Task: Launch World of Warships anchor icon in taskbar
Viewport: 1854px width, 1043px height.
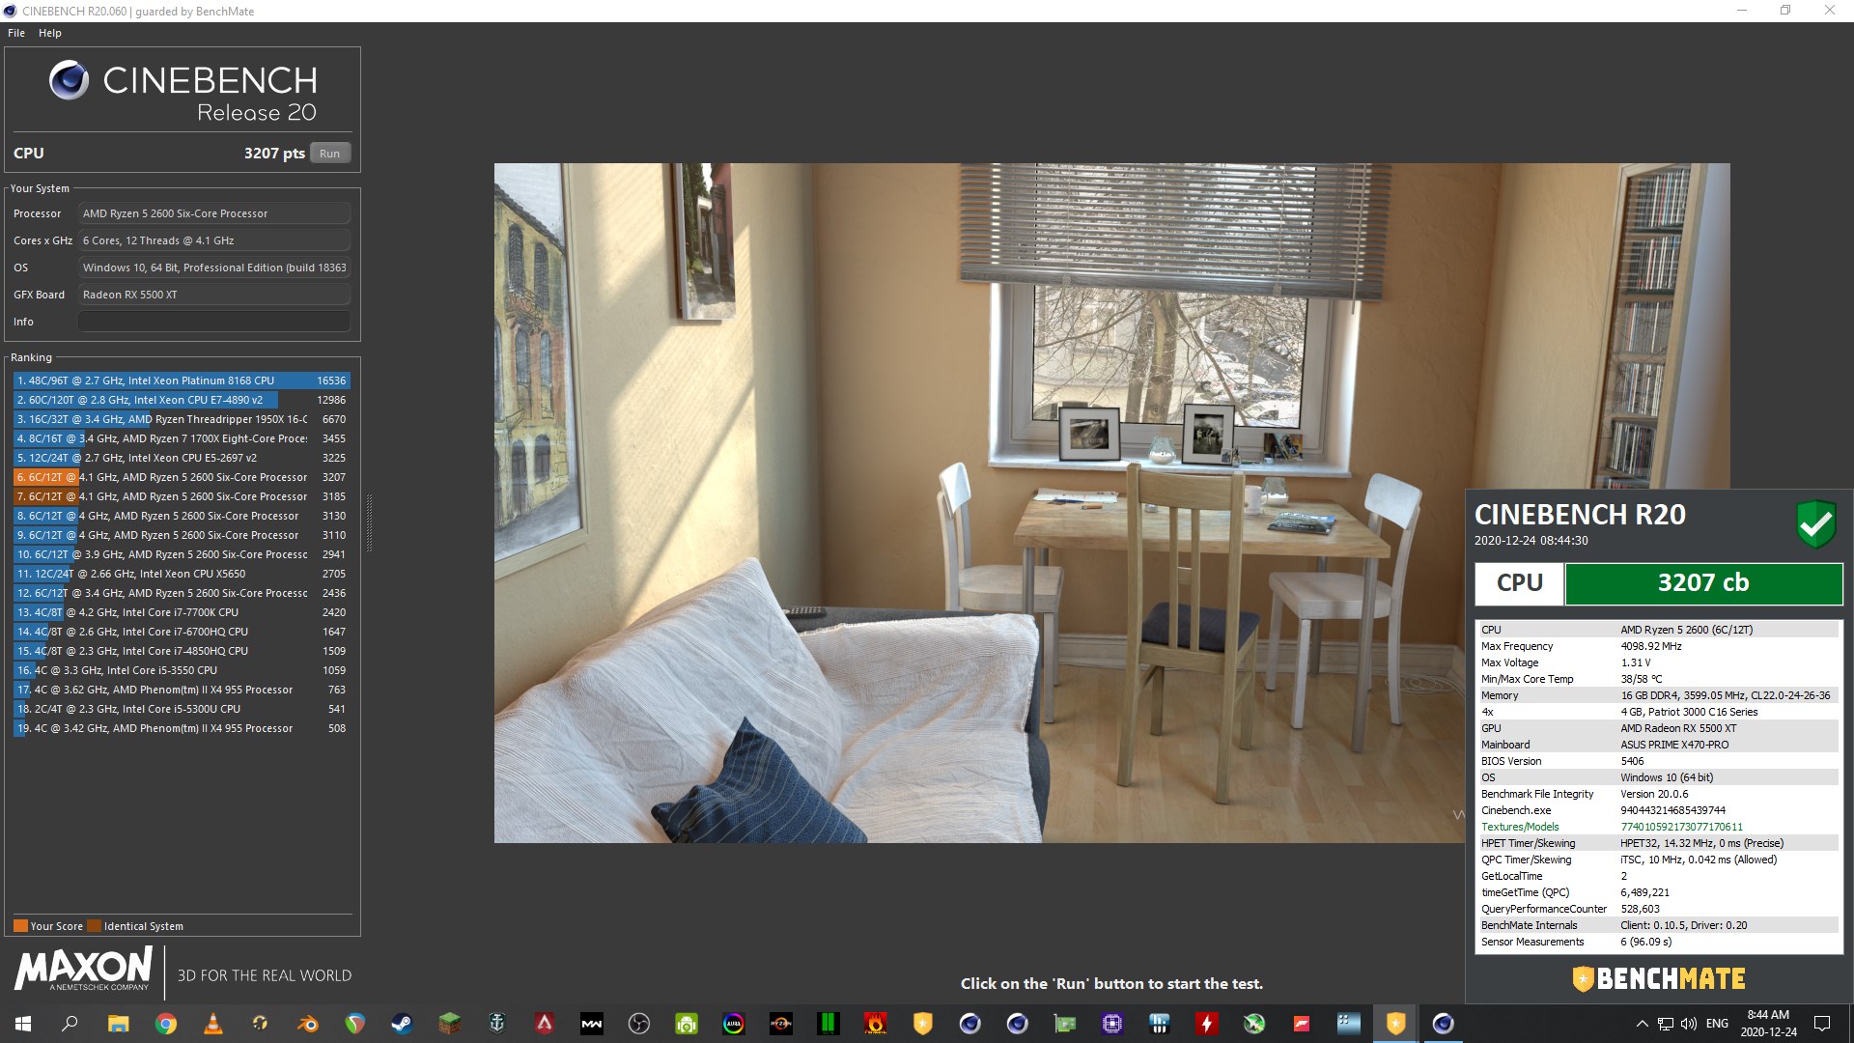Action: [496, 1024]
